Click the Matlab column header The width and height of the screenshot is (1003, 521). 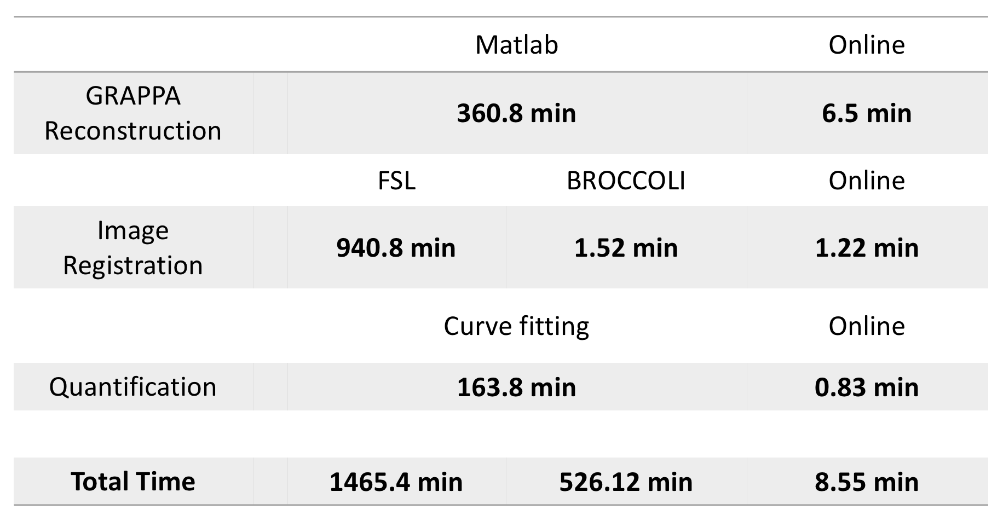[516, 45]
